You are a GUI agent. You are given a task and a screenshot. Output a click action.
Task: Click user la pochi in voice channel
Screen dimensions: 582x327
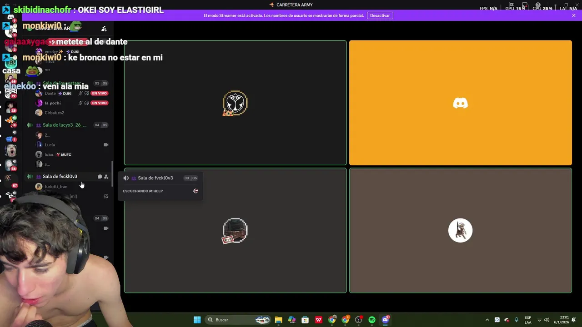point(53,103)
